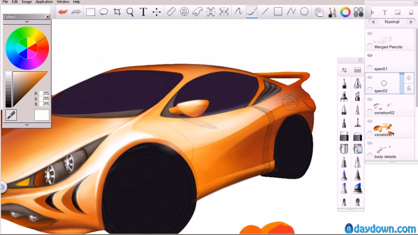Viewport: 418px width, 235px height.
Task: Click the spec01 layer circle
Action: click(370, 67)
